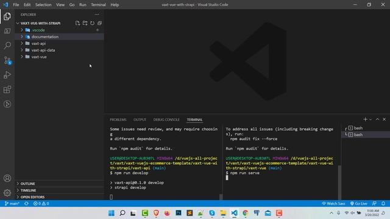
Task: Open errors and warnings count in status bar
Action: pos(41,203)
